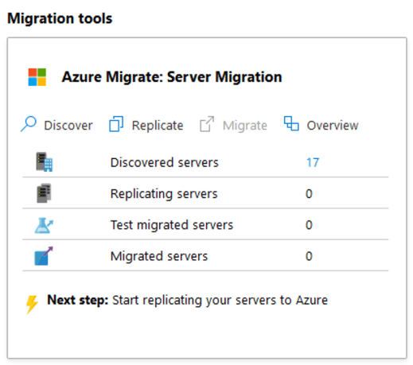Click the Discover magnifier icon
413x365 pixels.
coord(29,124)
